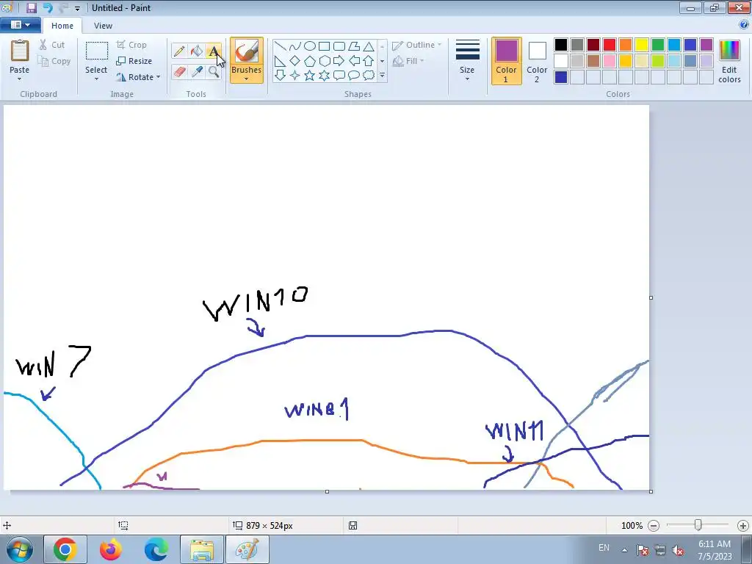Customize Quick Access Toolbar dropdown arrow

[77, 9]
